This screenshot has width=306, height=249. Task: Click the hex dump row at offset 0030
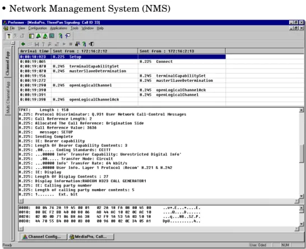(x=110, y=222)
